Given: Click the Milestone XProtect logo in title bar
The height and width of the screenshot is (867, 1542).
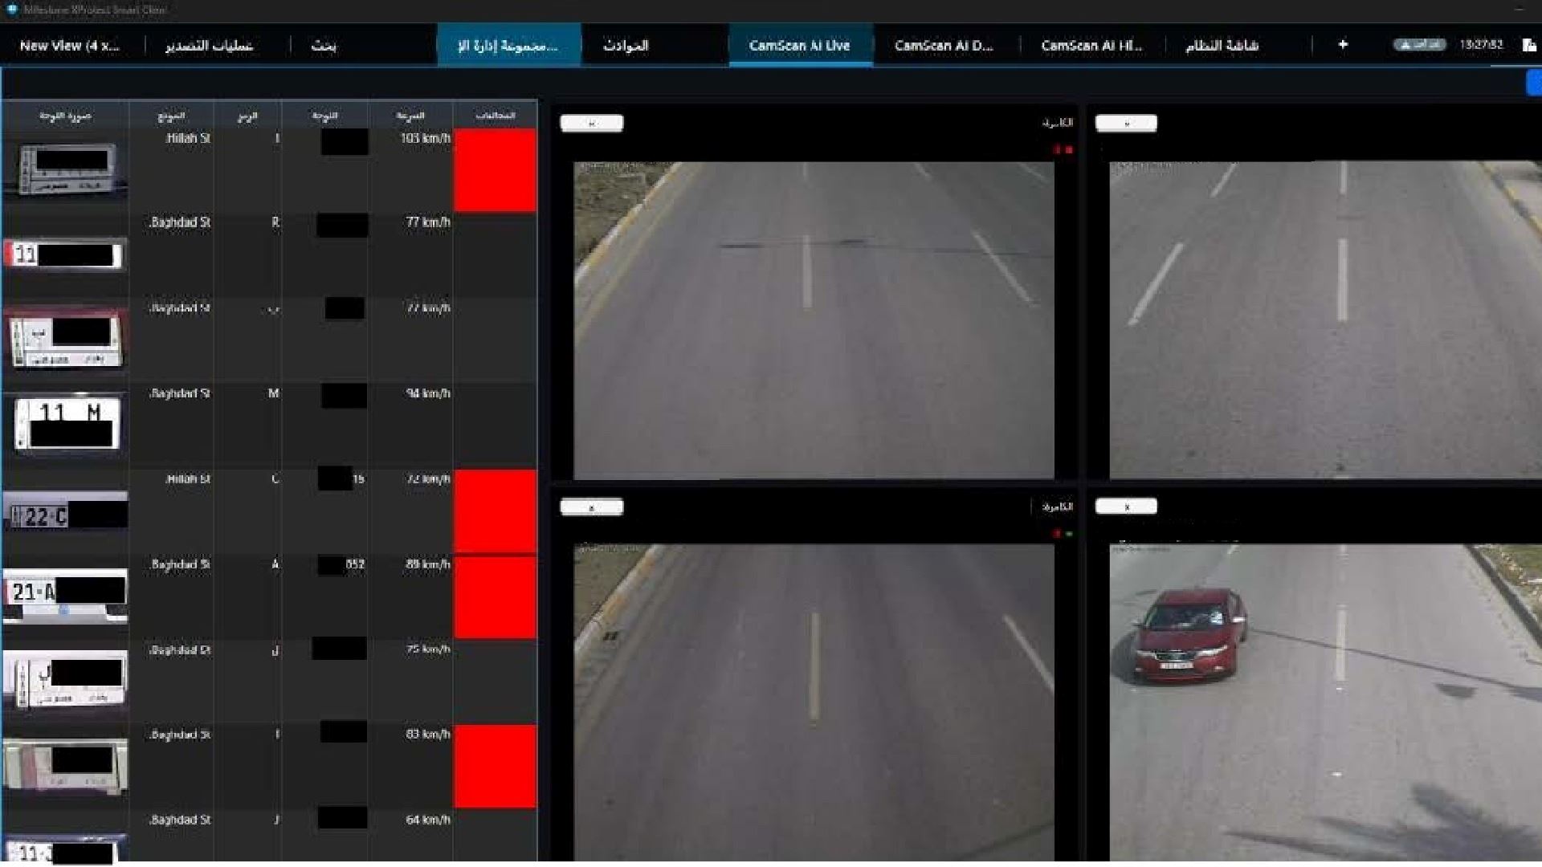Looking at the screenshot, I should (x=12, y=10).
